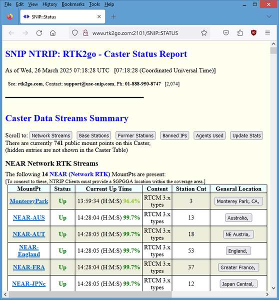
Task: Click the General Location column header
Action: click(x=238, y=189)
